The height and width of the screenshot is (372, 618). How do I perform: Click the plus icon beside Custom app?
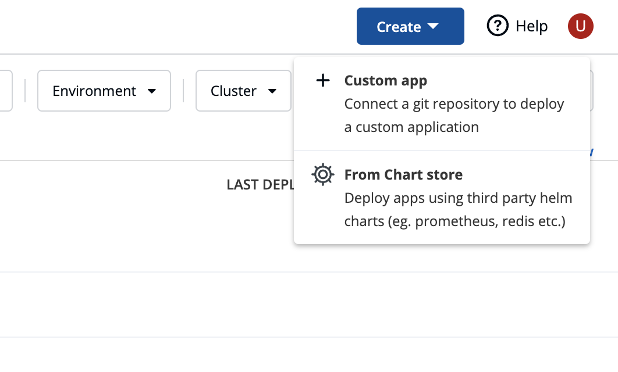coord(323,81)
